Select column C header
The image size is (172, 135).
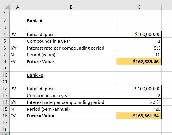click(x=139, y=7)
